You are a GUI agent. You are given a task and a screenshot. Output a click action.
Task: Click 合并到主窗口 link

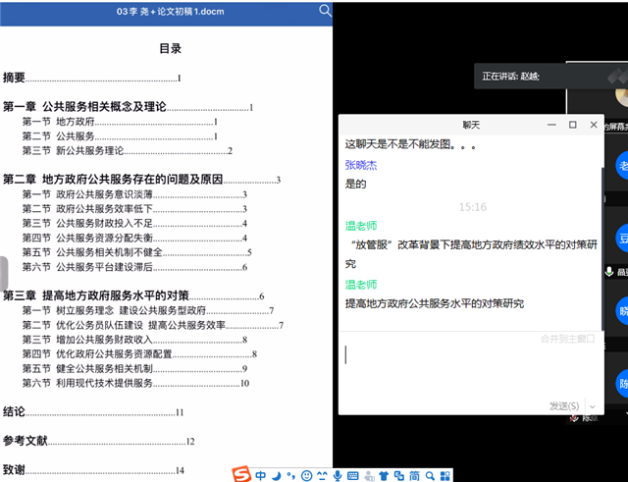click(567, 339)
